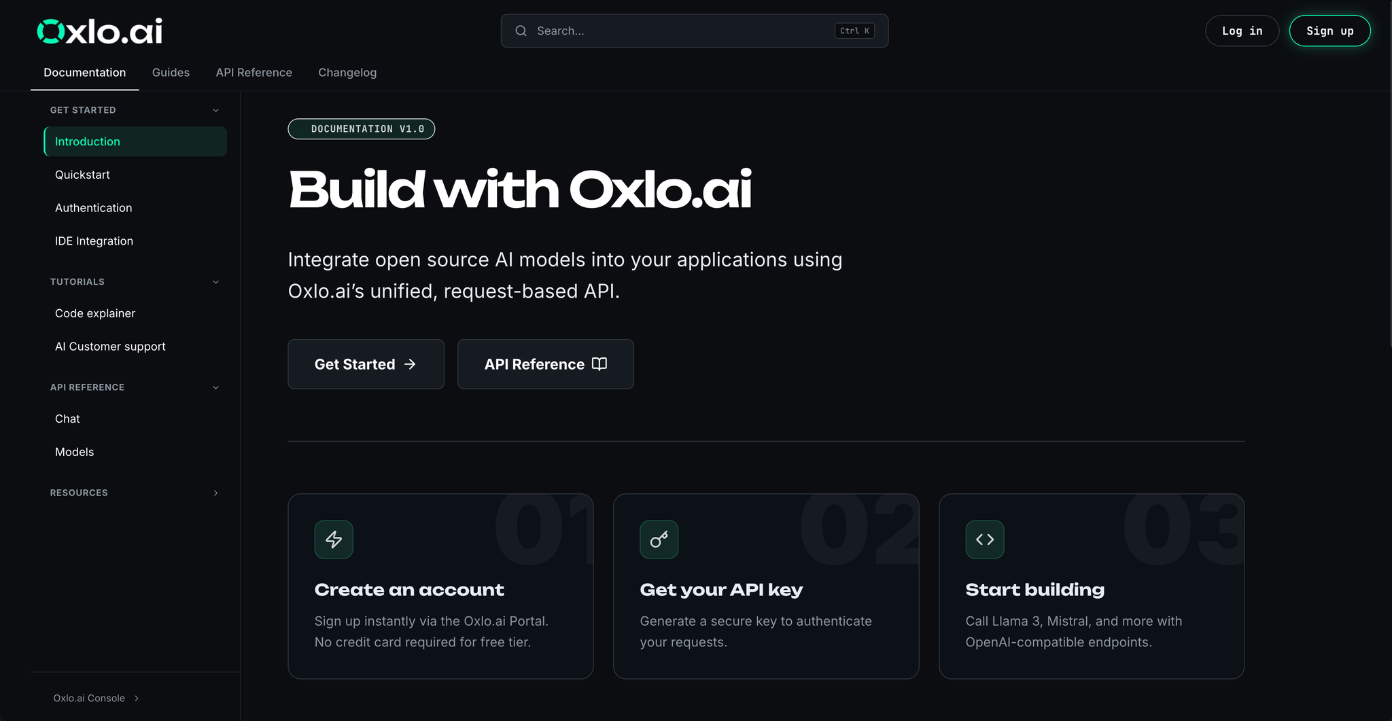Click the arrow icon inside the Get Started button
Viewport: 1392px width, 721px height.
coord(411,364)
